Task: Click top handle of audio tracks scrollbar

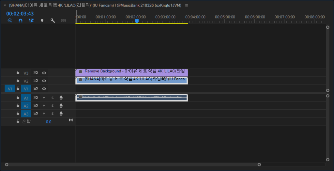Action: (328, 96)
